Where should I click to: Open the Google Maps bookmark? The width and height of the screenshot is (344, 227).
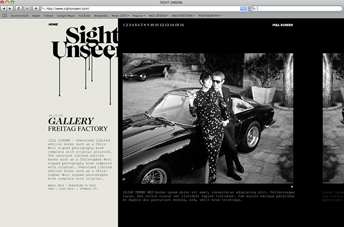66,16
